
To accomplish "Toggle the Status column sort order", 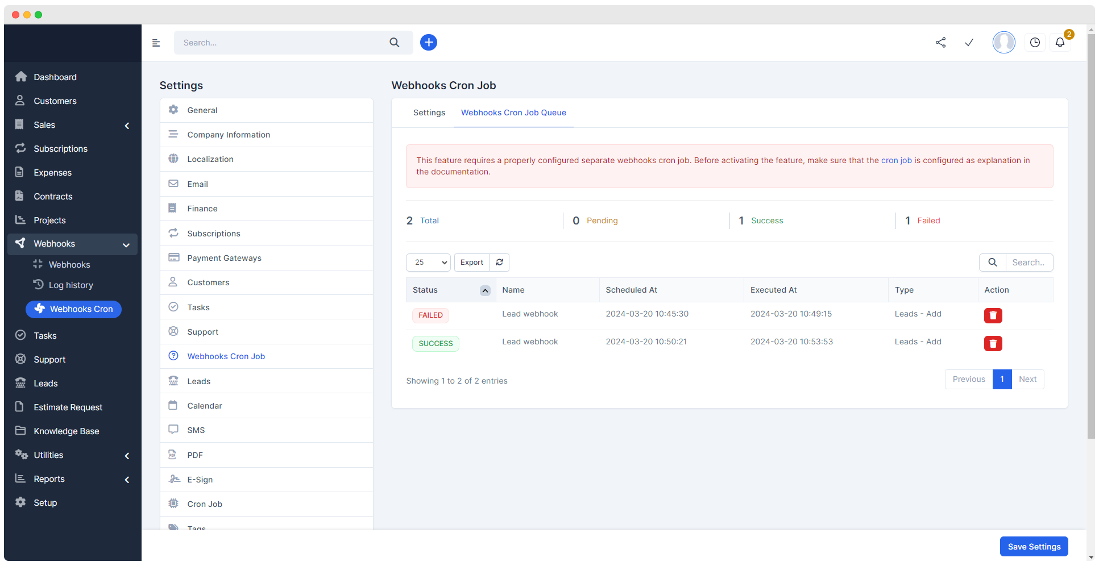I will [x=485, y=290].
